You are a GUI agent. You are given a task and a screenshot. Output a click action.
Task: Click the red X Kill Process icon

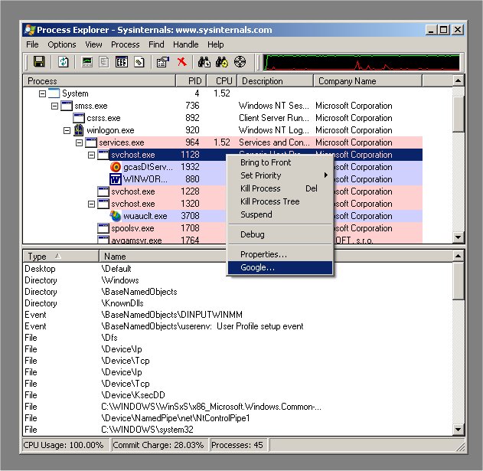click(182, 61)
